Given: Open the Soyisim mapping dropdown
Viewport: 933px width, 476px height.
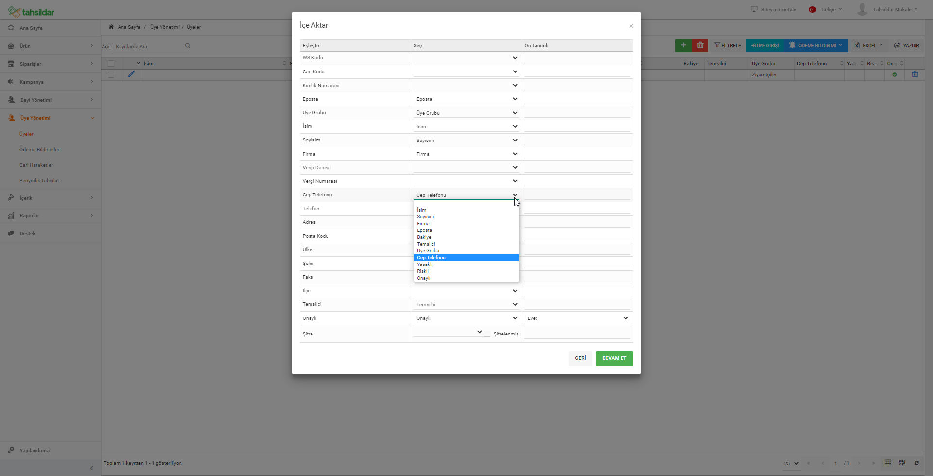Looking at the screenshot, I should coord(466,140).
